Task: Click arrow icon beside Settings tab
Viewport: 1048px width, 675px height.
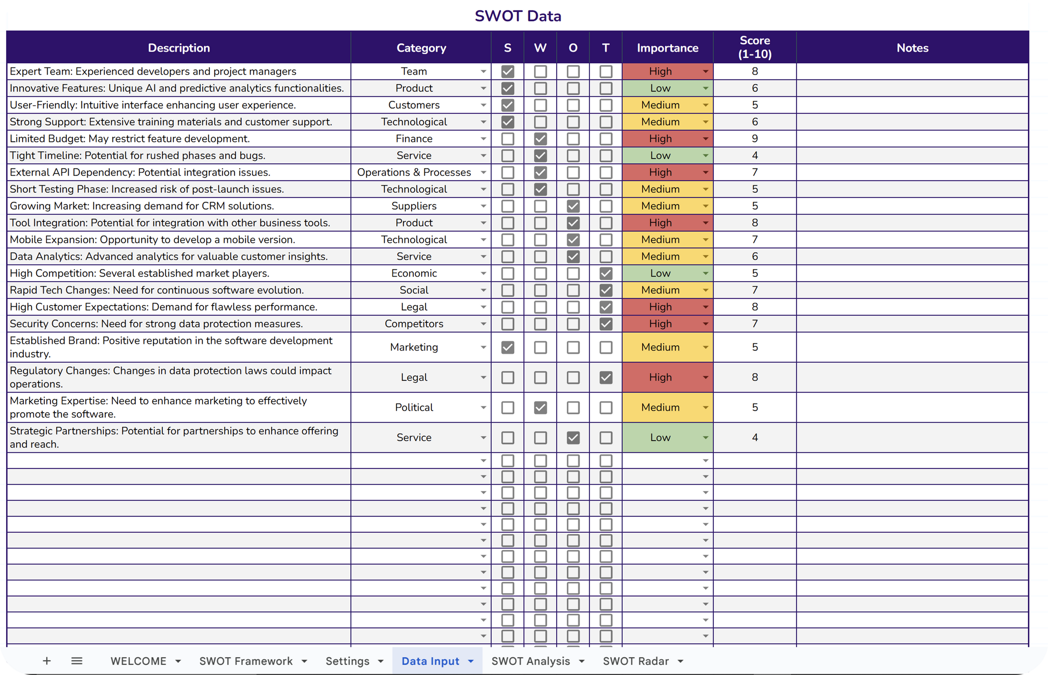Action: pyautogui.click(x=380, y=661)
